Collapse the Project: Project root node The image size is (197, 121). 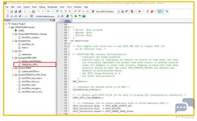[x=6, y=24]
